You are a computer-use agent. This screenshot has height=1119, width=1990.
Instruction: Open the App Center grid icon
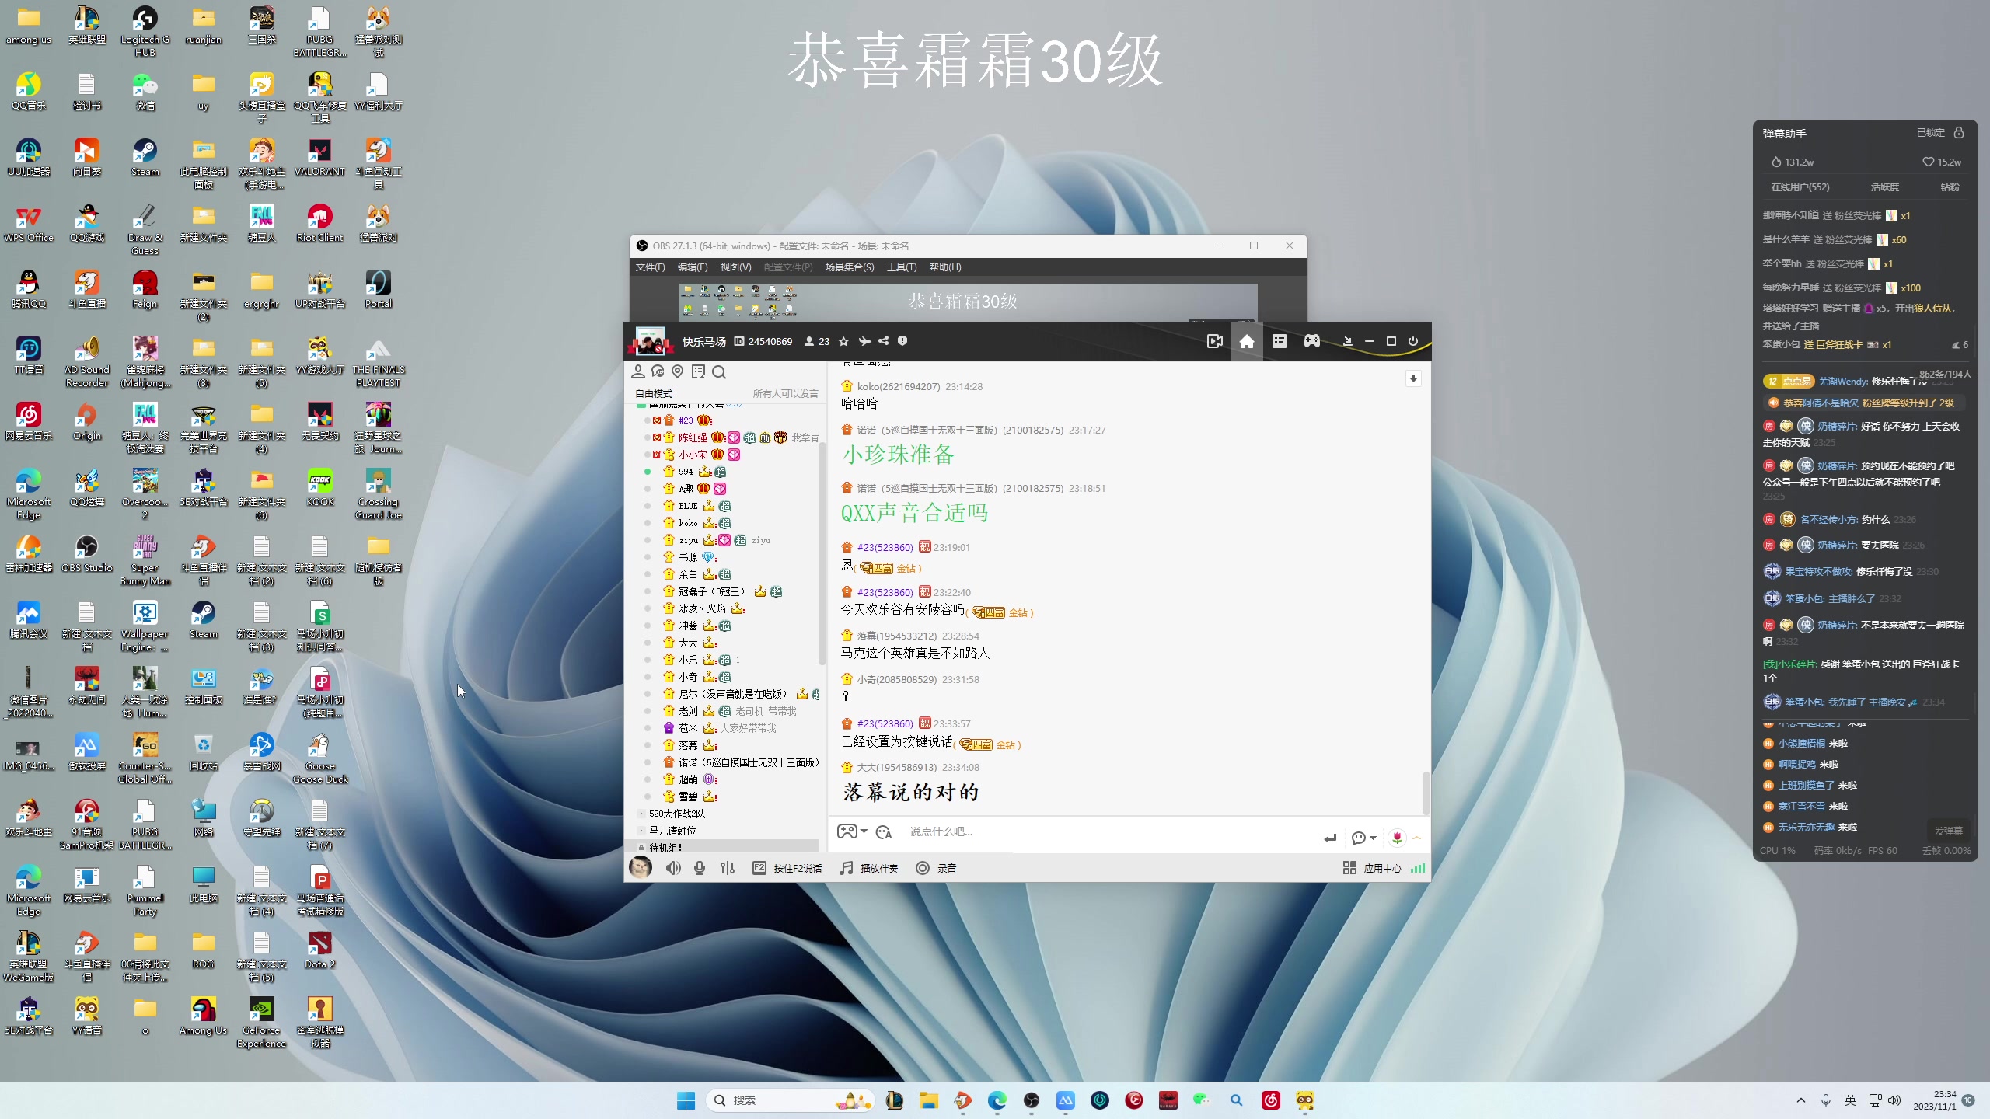[x=1349, y=868]
